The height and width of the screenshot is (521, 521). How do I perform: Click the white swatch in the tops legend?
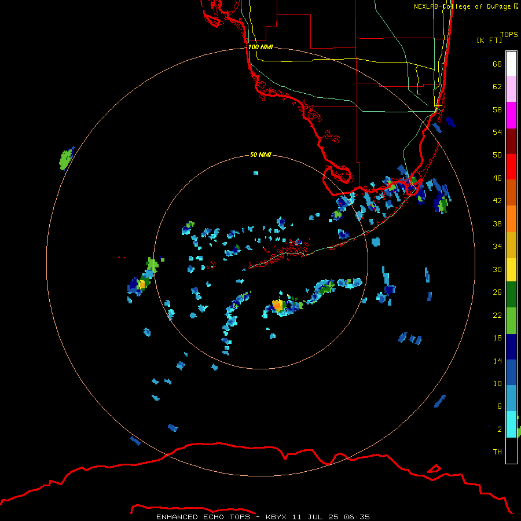tap(511, 64)
